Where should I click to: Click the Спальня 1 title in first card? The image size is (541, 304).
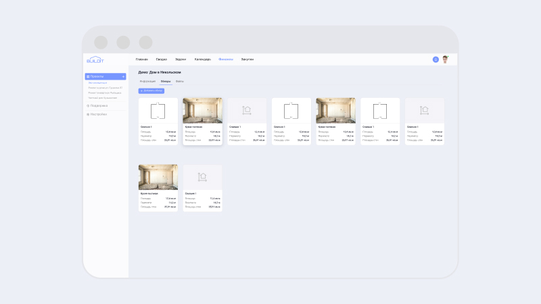146,127
